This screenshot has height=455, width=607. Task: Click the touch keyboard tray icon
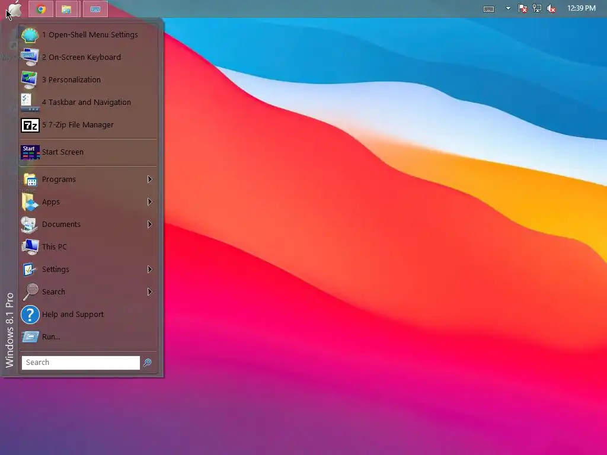coord(489,9)
